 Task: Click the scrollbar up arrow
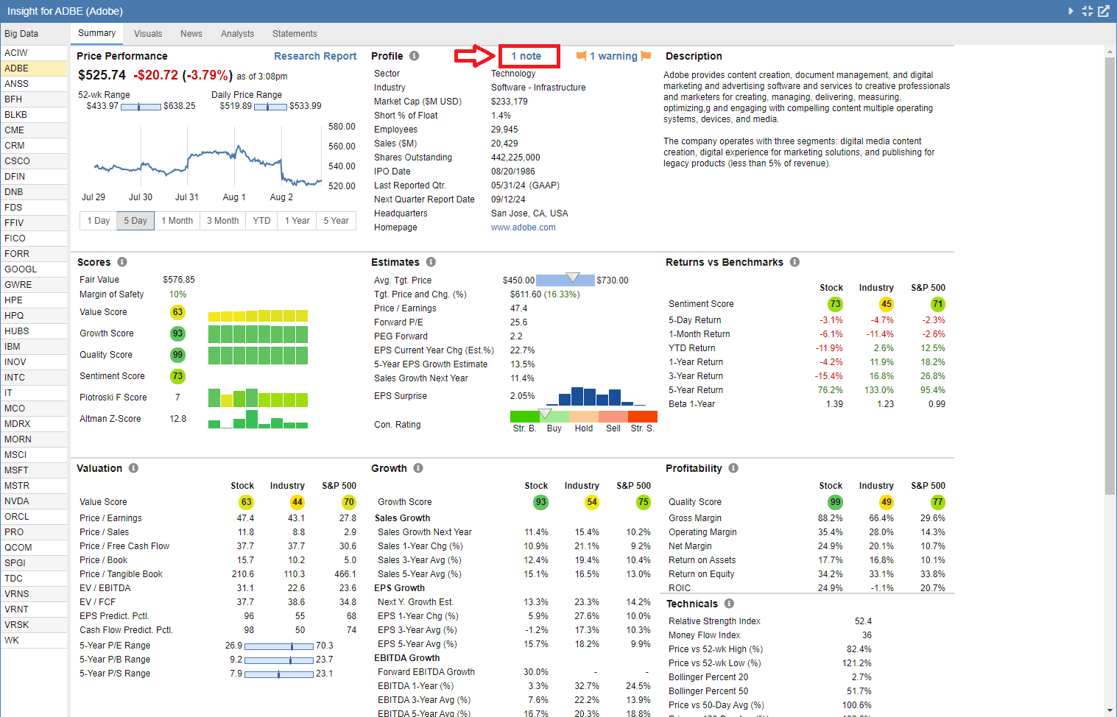pos(1110,52)
